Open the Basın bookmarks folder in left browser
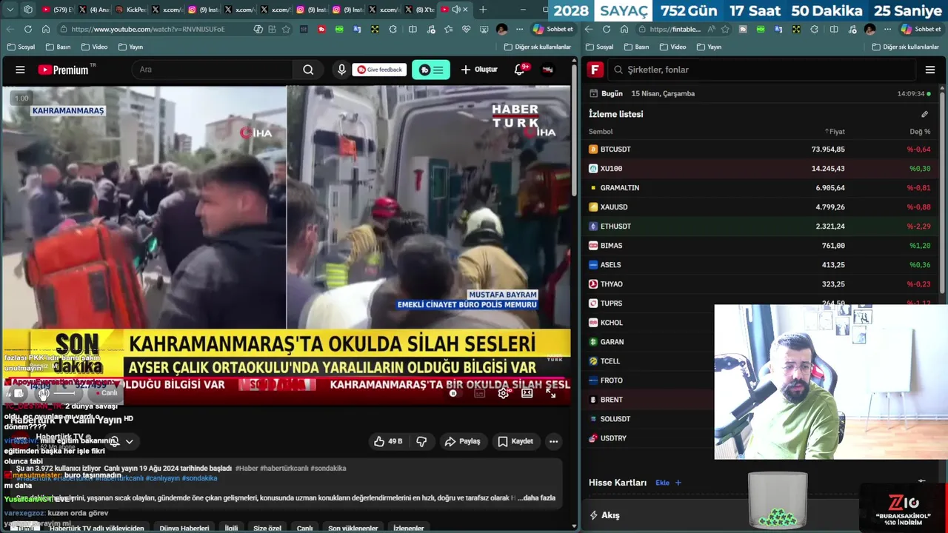 [x=58, y=47]
